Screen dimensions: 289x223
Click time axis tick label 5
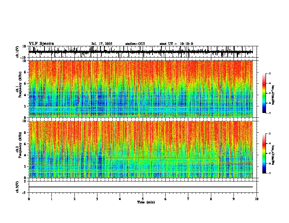pos(143,199)
